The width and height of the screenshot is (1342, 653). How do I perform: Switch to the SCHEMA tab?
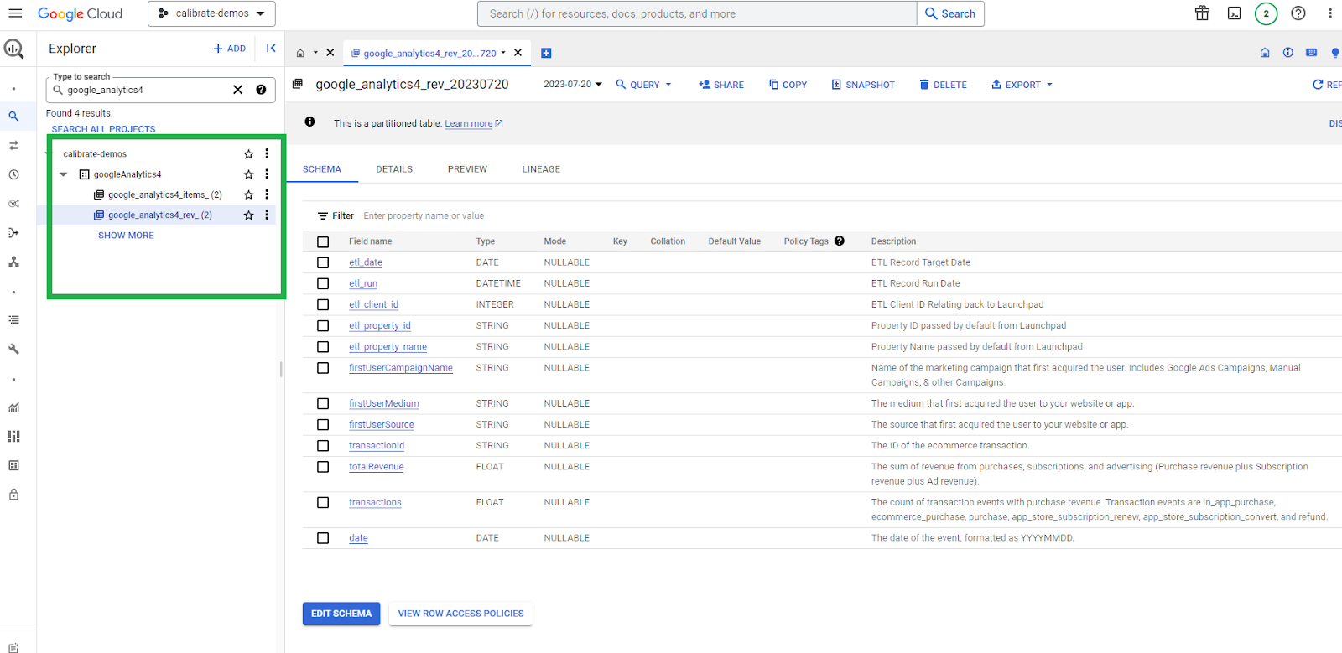click(x=322, y=169)
